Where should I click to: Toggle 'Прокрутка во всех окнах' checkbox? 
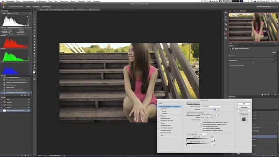8,7
